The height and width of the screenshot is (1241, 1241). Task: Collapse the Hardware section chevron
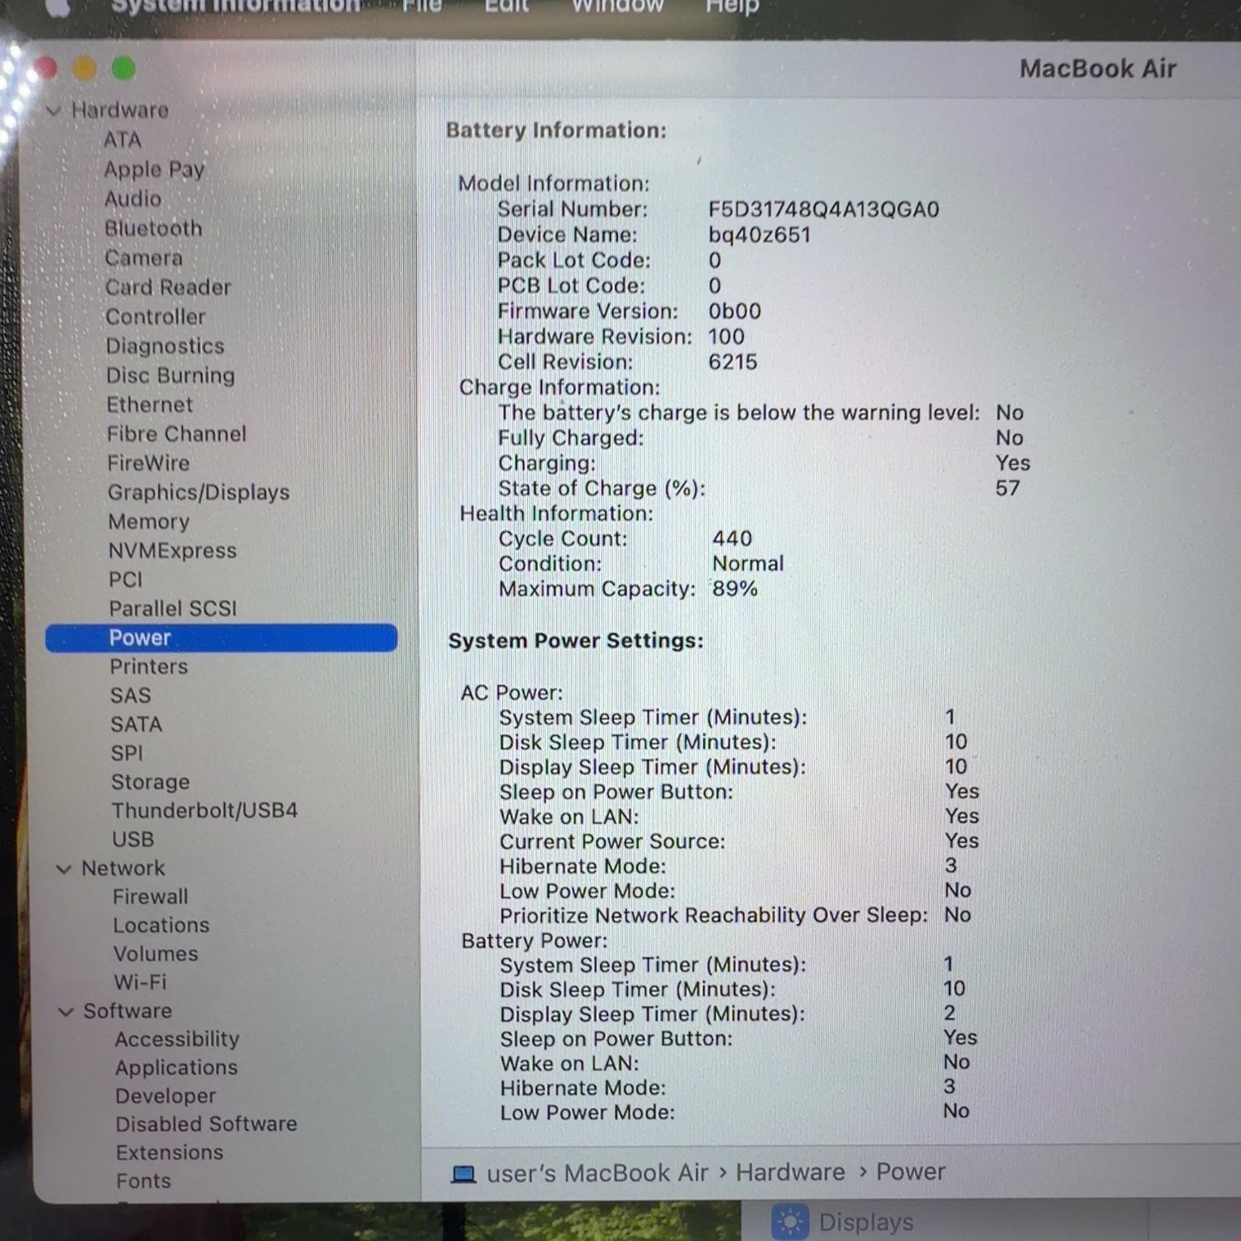pyautogui.click(x=55, y=110)
